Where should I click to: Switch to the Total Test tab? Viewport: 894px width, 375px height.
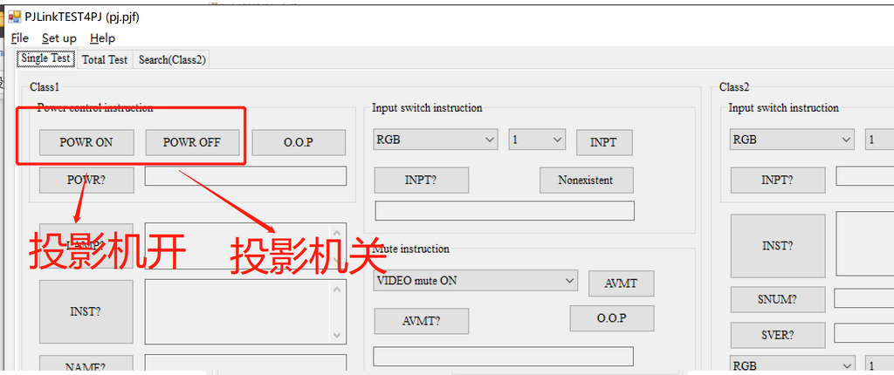[105, 60]
